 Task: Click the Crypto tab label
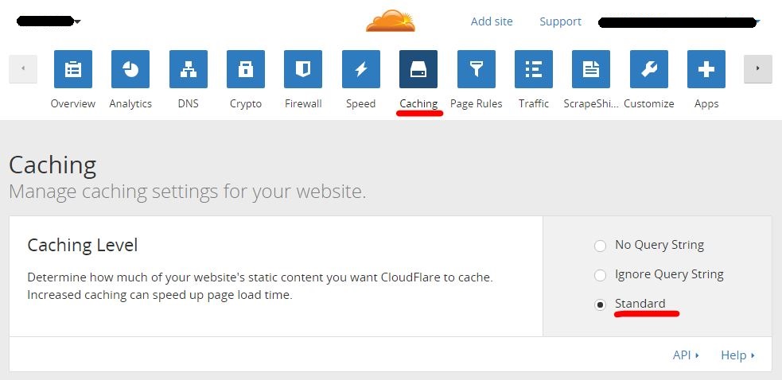click(245, 103)
